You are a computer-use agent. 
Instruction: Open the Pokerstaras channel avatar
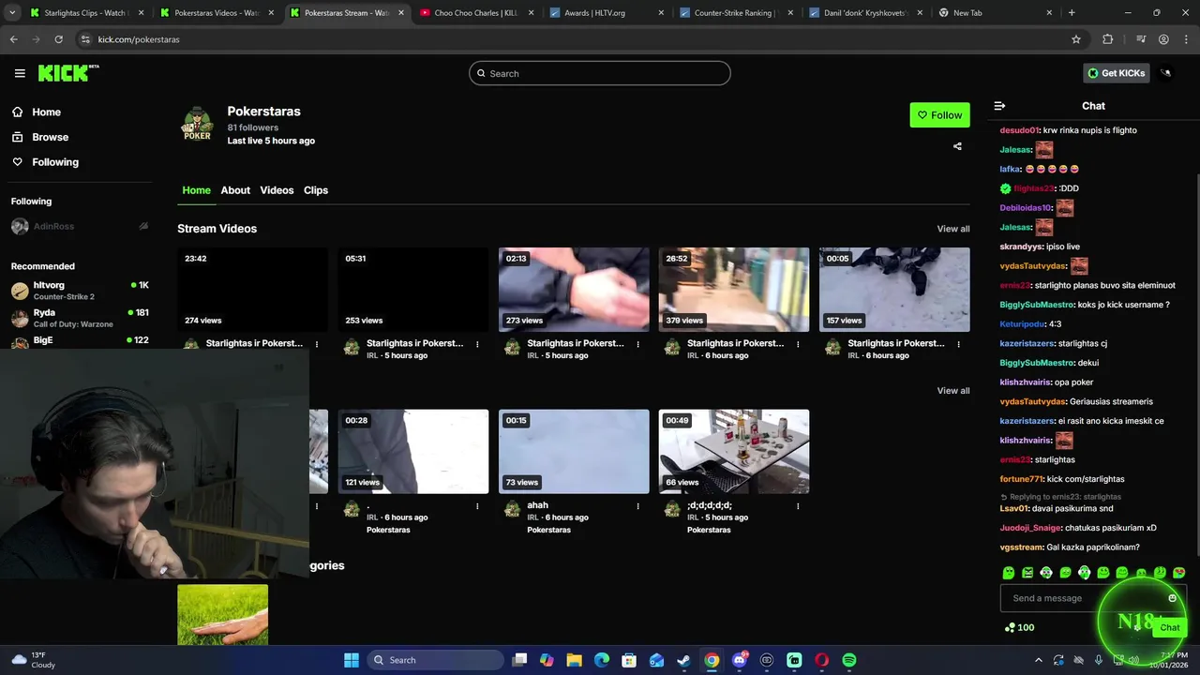pos(197,125)
